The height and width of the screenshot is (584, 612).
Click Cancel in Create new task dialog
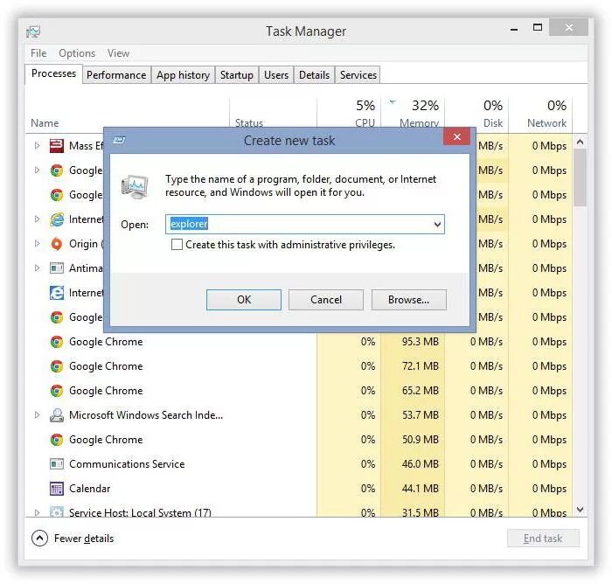coord(326,300)
